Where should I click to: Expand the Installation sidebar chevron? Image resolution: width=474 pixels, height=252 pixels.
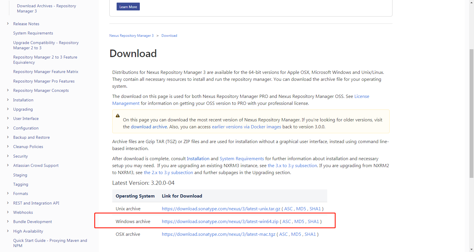click(x=8, y=100)
